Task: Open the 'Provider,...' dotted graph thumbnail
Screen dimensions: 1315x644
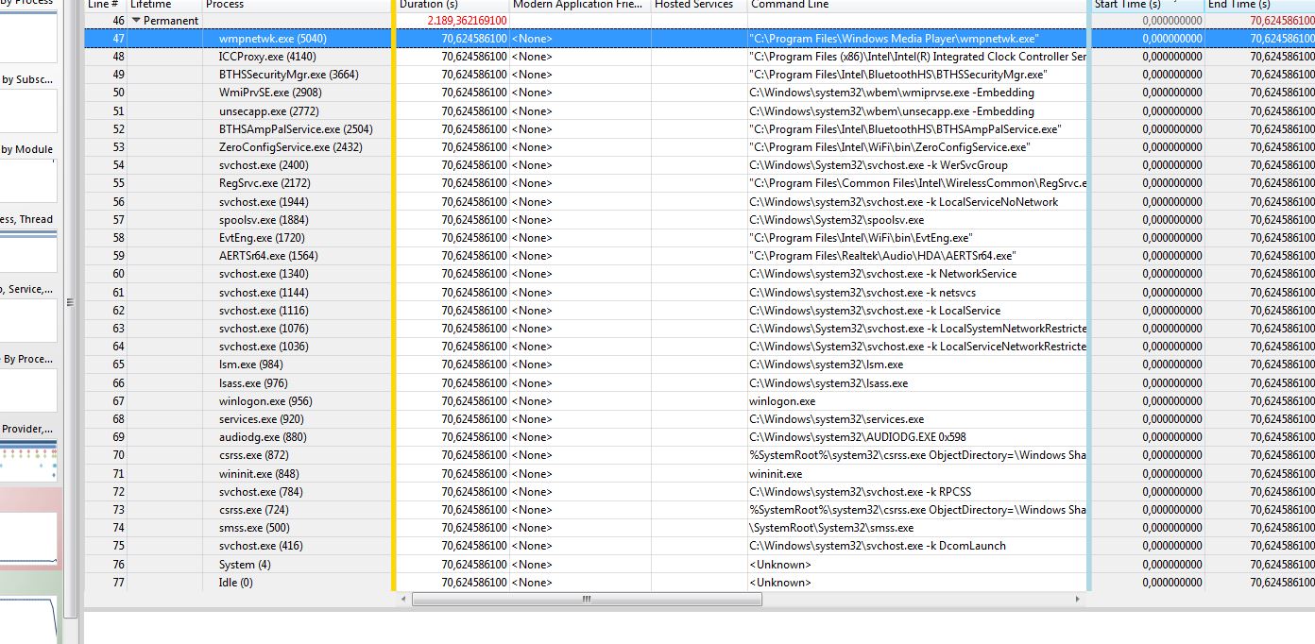Action: pos(28,461)
